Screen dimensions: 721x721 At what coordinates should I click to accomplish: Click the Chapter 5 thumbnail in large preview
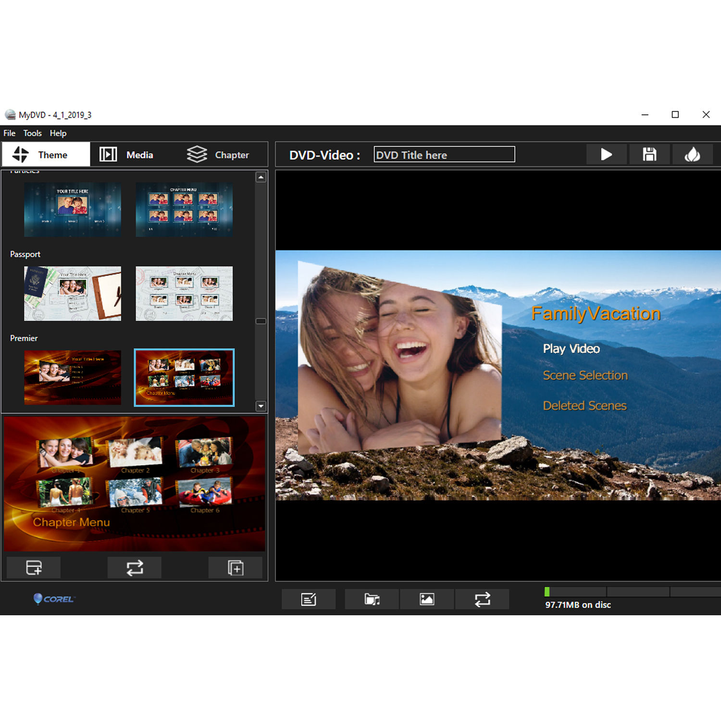click(x=136, y=493)
